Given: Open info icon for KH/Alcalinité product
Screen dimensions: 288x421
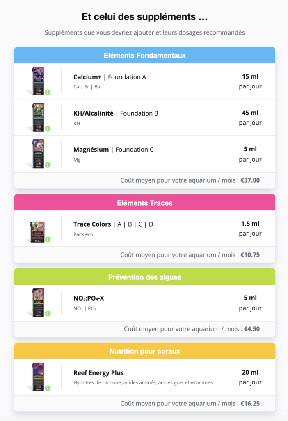Looking at the screenshot, I should click(48, 129).
